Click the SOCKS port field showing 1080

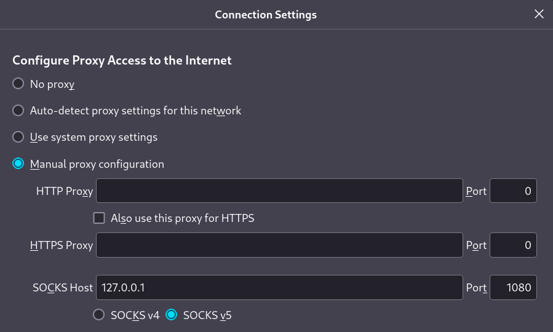(513, 287)
